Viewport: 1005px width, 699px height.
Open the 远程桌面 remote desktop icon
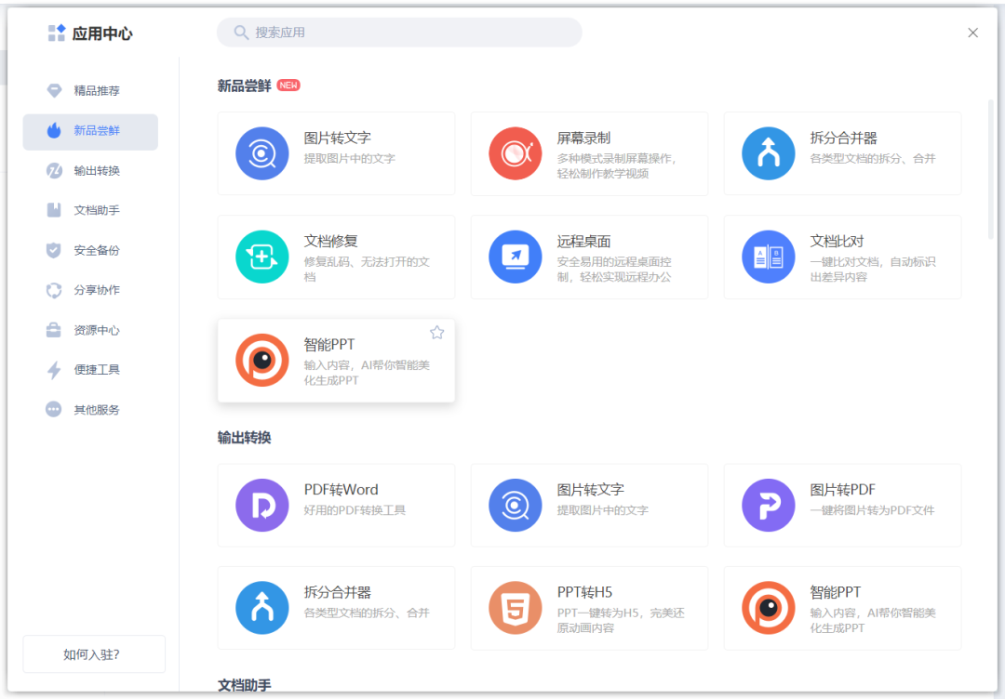point(516,257)
